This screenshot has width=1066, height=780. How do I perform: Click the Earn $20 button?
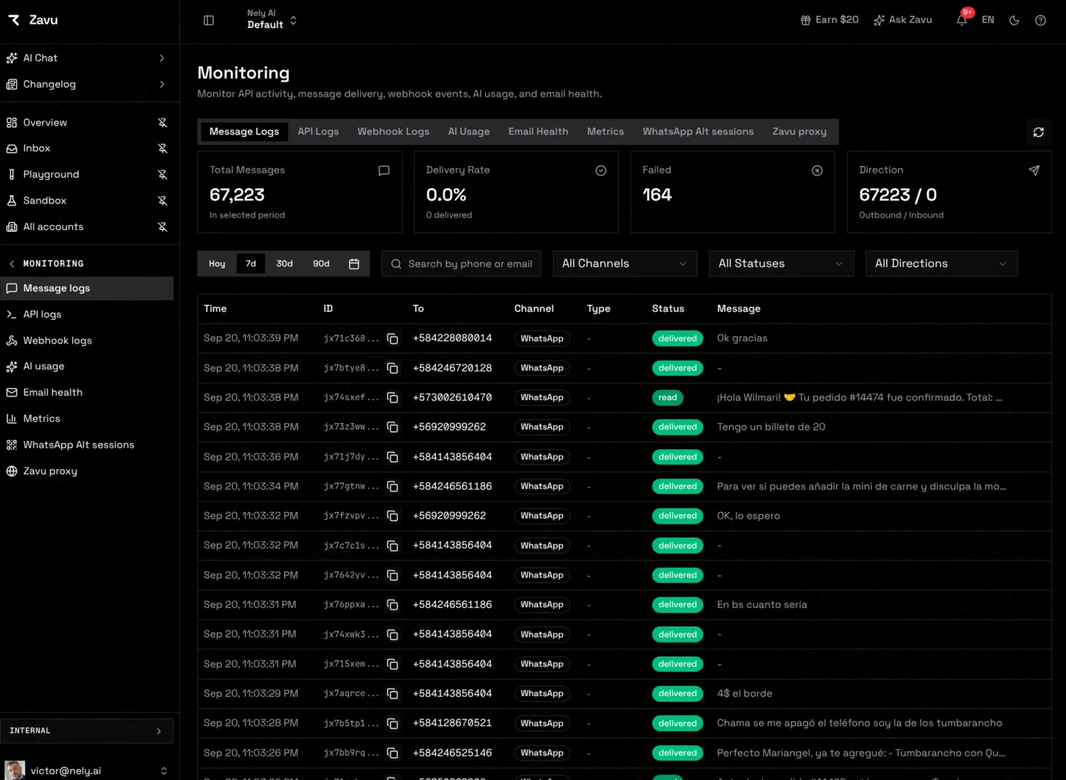click(830, 20)
